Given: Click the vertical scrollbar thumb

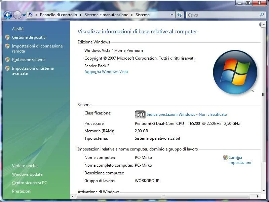Looking at the screenshot, I should (x=264, y=95).
